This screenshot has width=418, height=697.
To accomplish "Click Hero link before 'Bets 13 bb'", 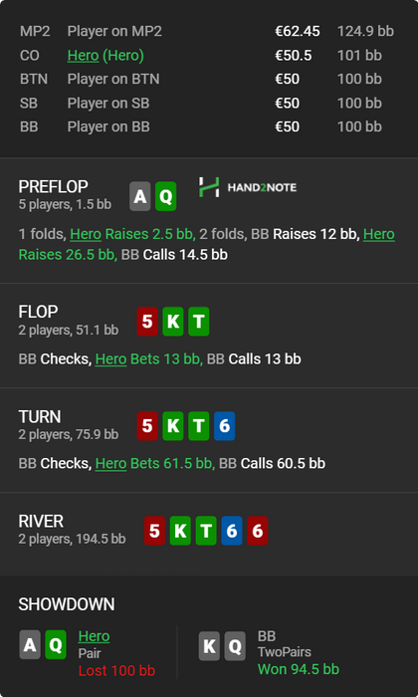I will click(111, 358).
